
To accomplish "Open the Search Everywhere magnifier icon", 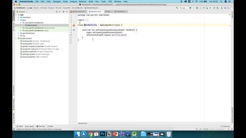I will click(x=228, y=8).
